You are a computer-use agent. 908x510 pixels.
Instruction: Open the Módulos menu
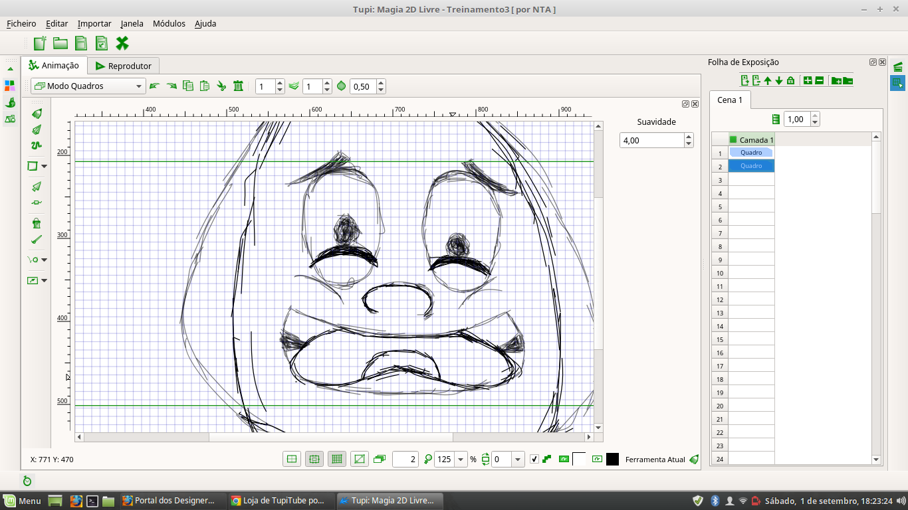[x=169, y=23]
